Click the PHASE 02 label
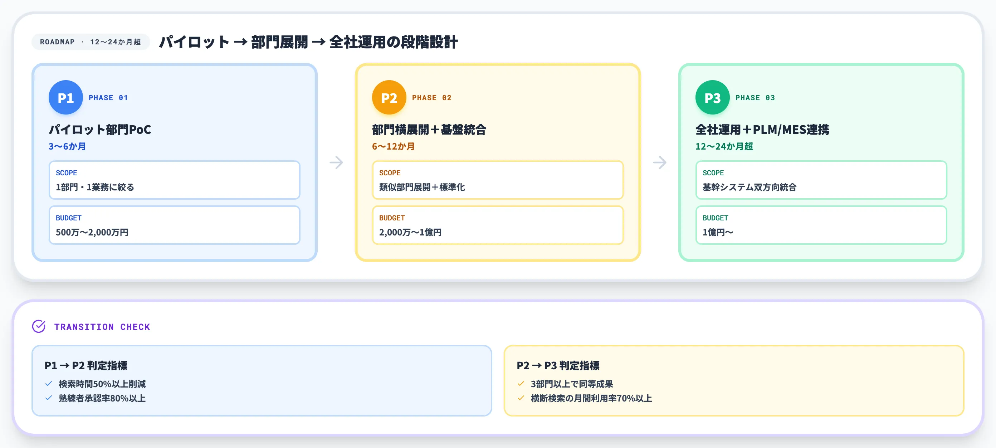 pyautogui.click(x=431, y=97)
